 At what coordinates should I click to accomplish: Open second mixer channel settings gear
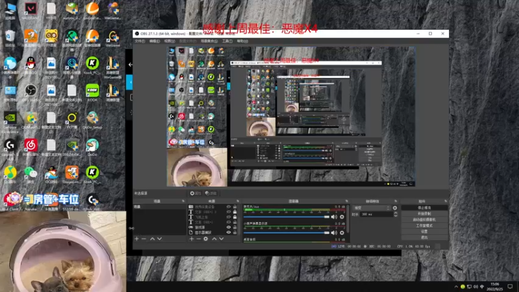(342, 233)
